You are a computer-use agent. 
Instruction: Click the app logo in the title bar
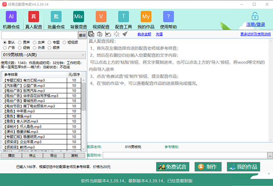pyautogui.click(x=5, y=4)
